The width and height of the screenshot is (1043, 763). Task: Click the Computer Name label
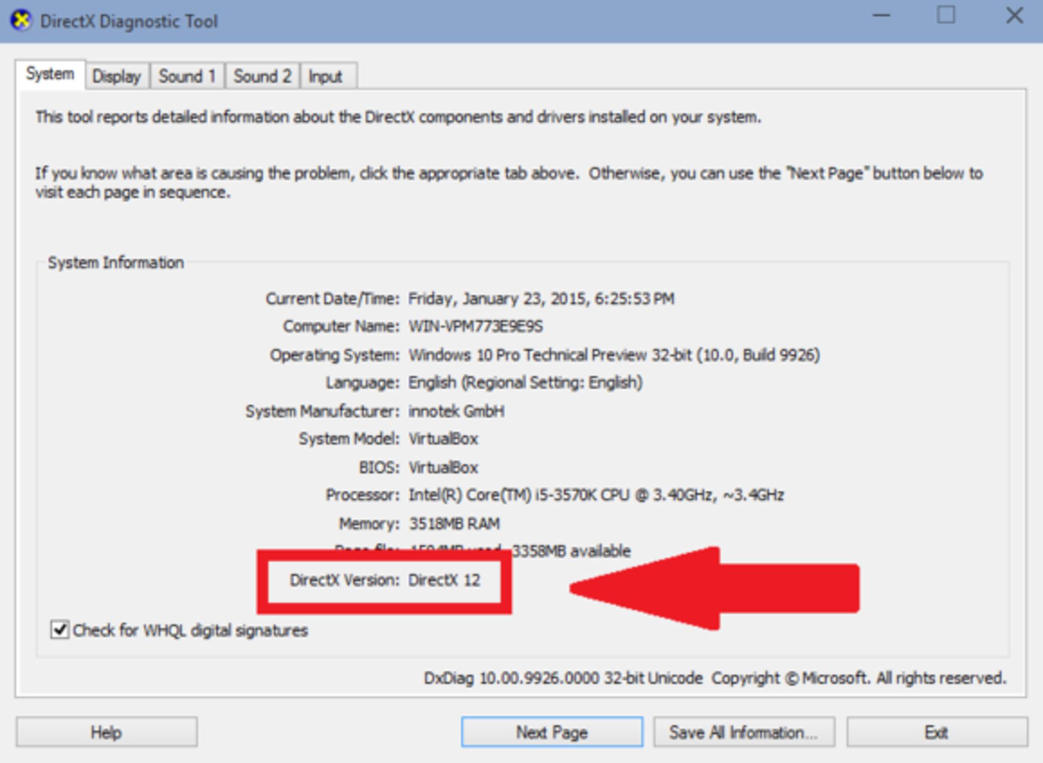click(341, 326)
